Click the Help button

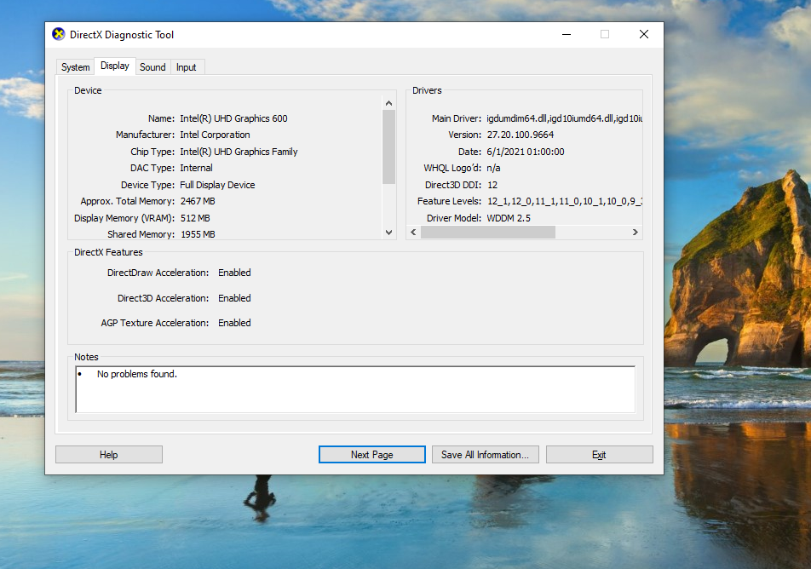(109, 455)
